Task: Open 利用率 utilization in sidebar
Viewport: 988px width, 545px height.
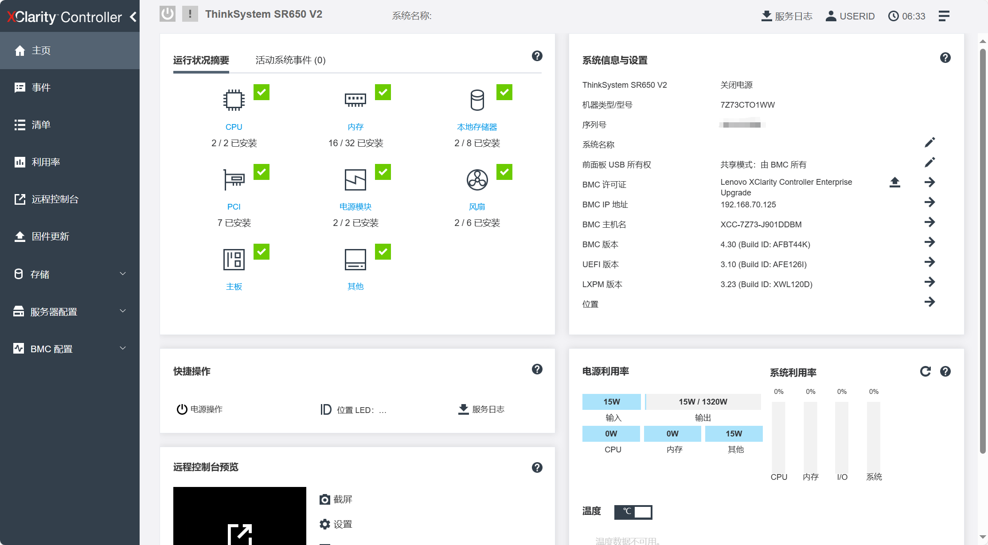Action: [70, 162]
